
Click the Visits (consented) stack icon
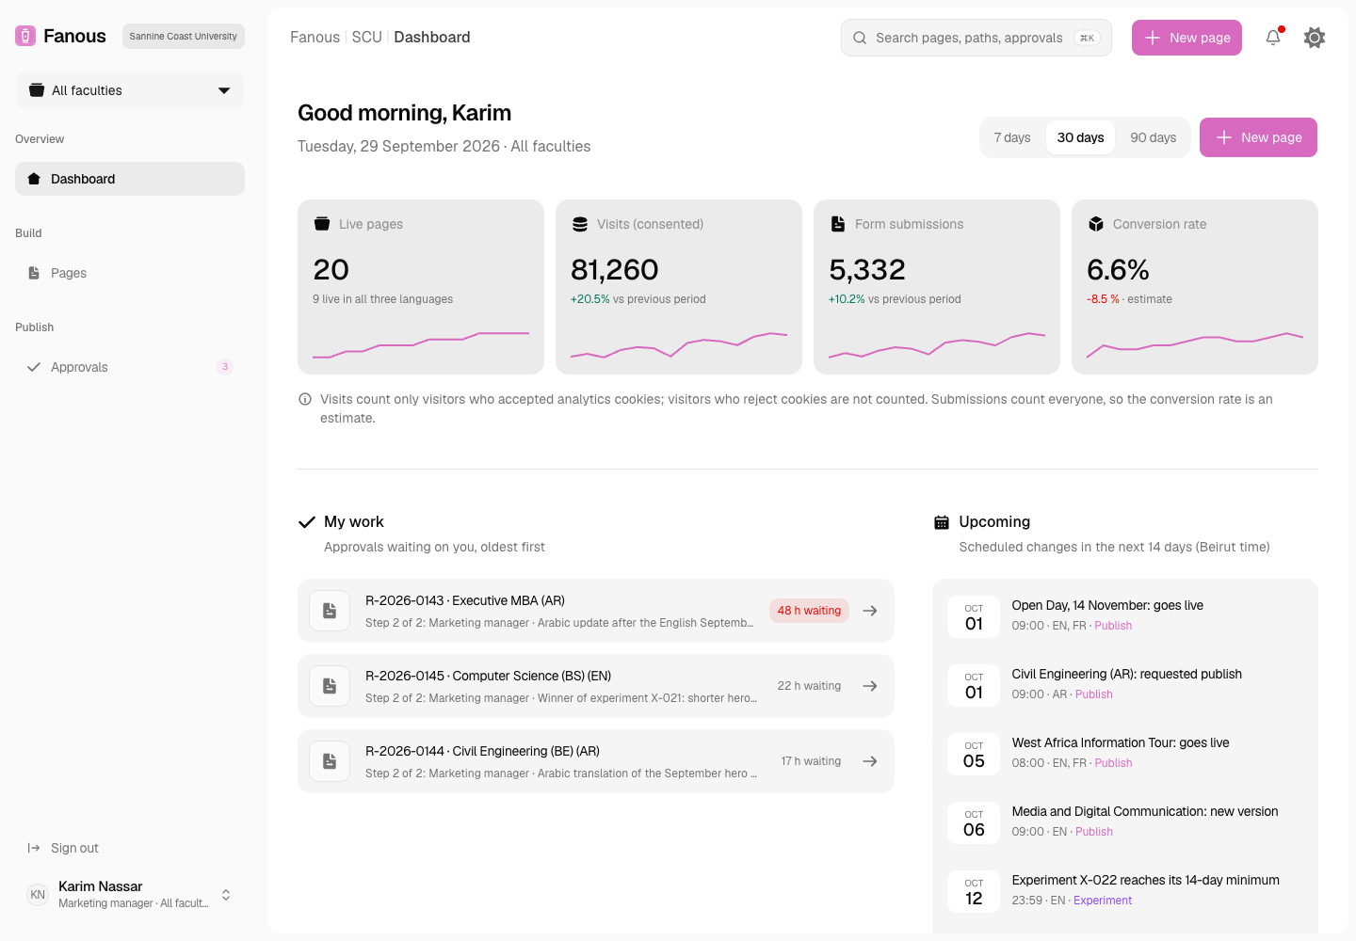[x=580, y=224]
